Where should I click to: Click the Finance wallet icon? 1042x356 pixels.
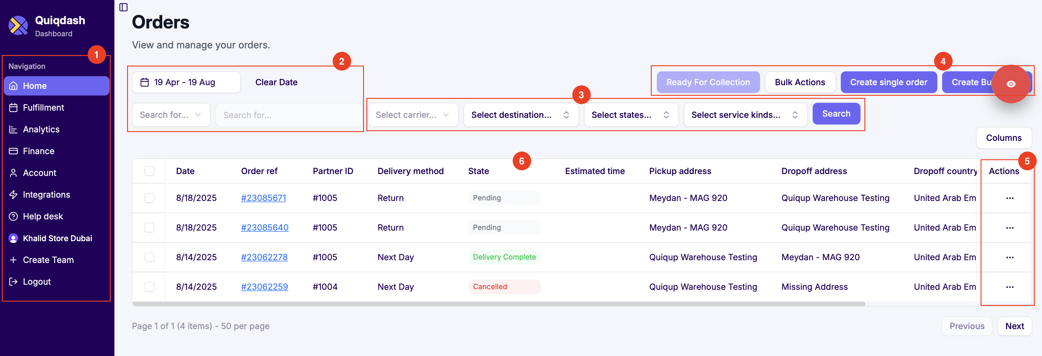point(13,151)
